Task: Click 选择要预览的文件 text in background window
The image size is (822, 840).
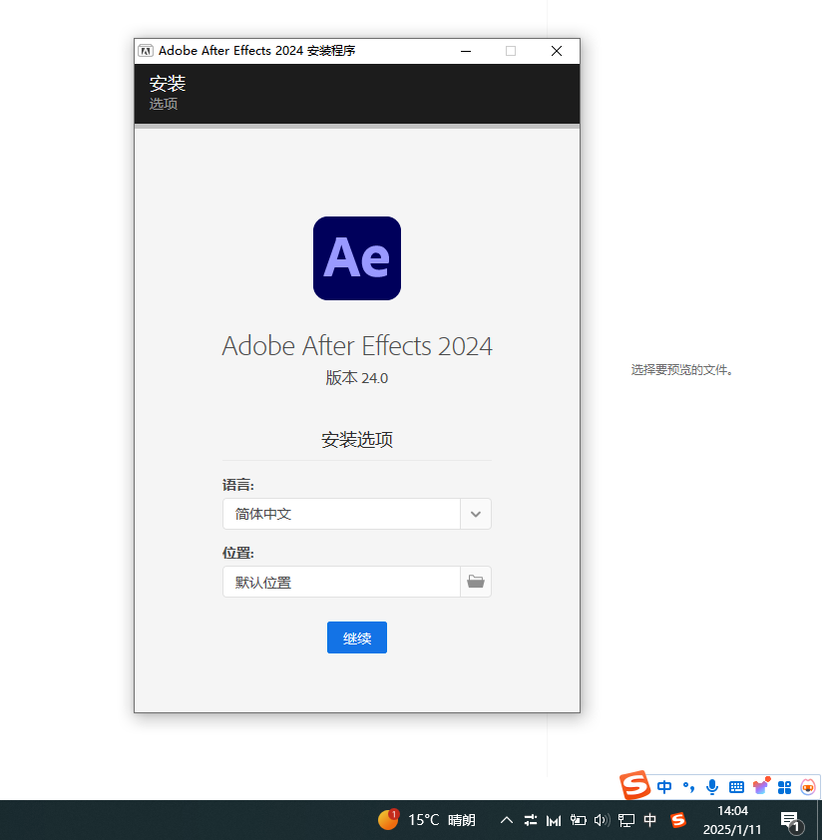Action: (x=681, y=370)
